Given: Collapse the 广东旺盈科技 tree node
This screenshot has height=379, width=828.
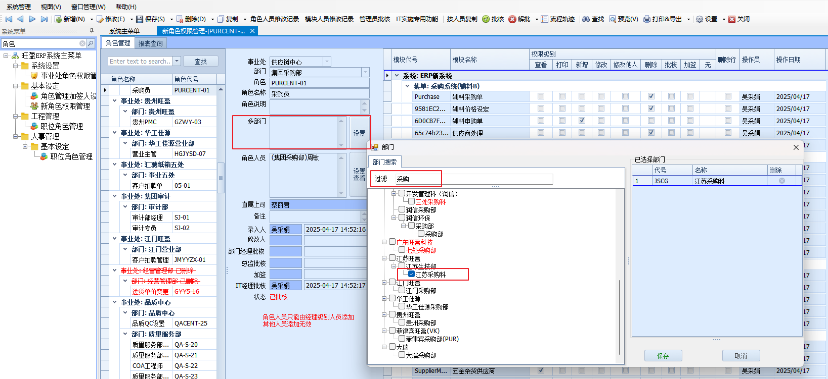Looking at the screenshot, I should tap(384, 242).
